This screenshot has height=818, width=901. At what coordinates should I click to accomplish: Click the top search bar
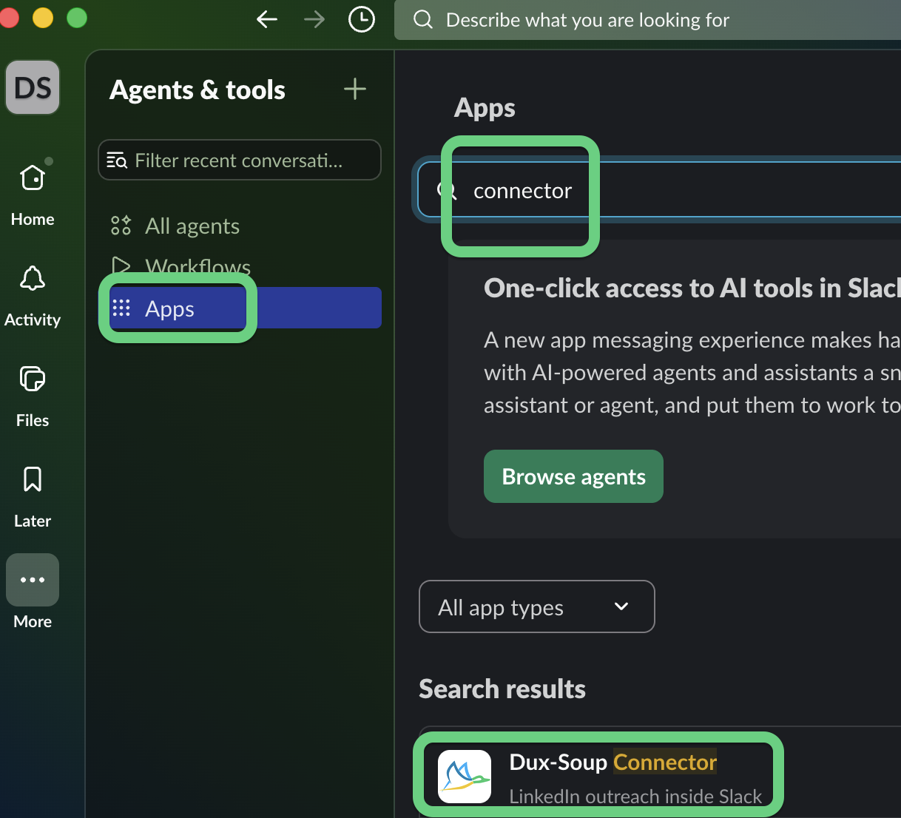coord(647,20)
